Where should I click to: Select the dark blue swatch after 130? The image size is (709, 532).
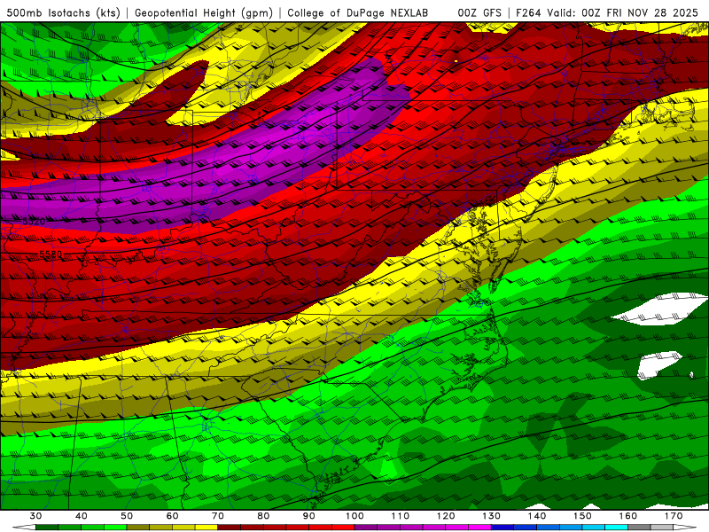(503, 528)
